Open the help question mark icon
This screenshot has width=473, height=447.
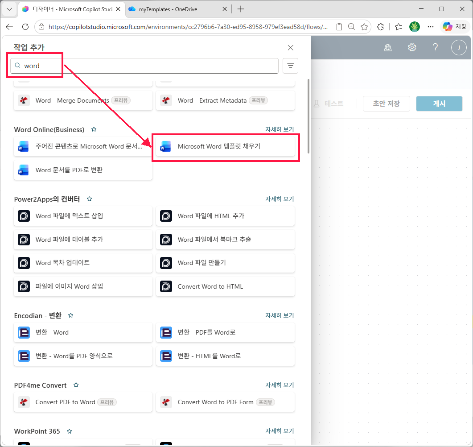click(435, 47)
